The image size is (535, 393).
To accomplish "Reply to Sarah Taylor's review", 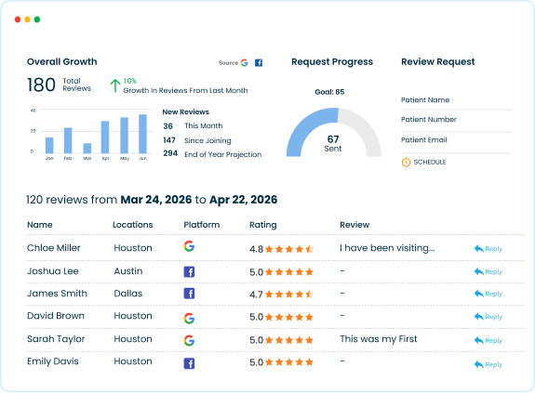I will (488, 341).
